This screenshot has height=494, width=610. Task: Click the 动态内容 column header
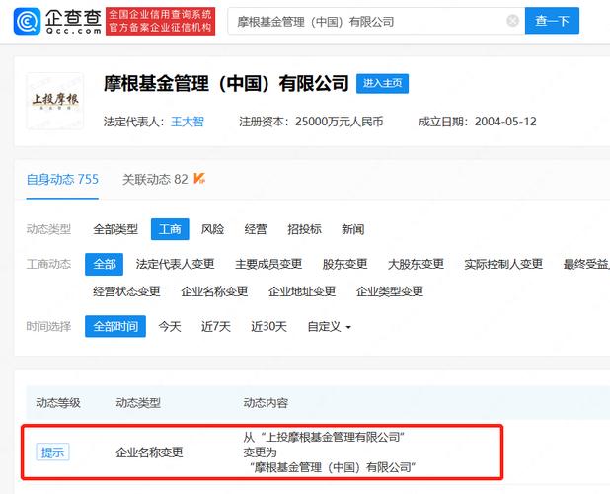tap(266, 403)
